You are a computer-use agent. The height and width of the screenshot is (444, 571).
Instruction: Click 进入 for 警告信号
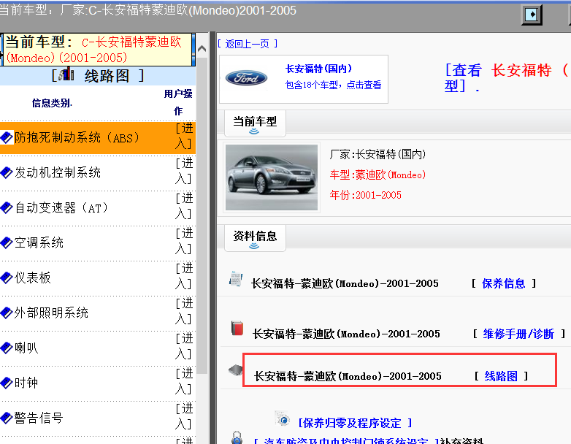[x=184, y=416]
